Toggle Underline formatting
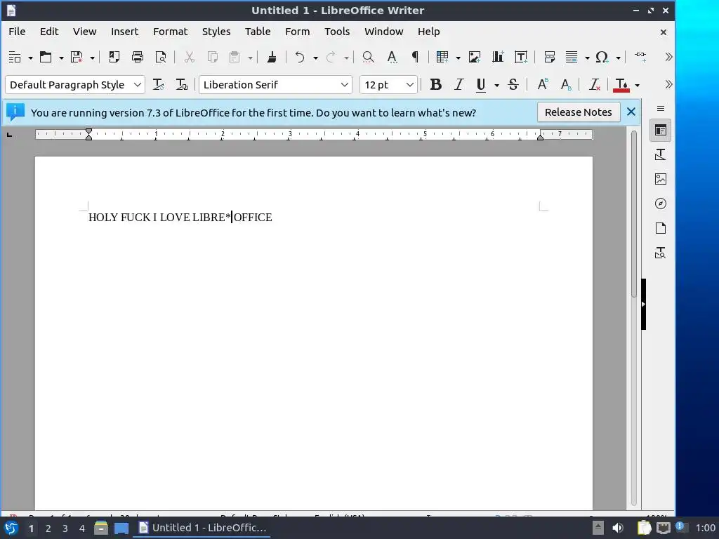This screenshot has width=719, height=539. 480,84
